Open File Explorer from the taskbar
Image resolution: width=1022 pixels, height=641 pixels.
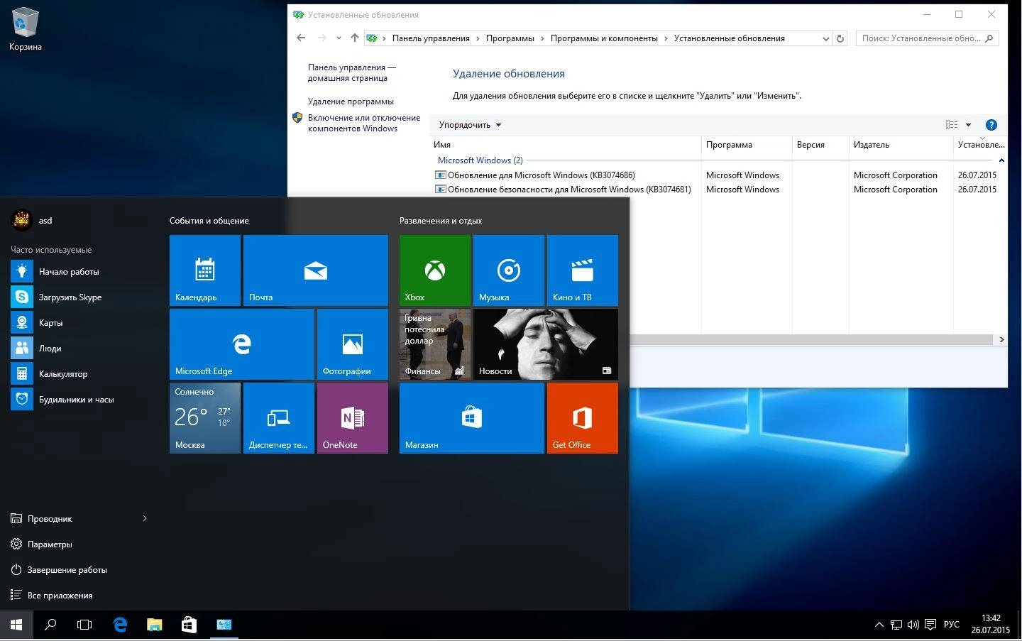point(154,625)
